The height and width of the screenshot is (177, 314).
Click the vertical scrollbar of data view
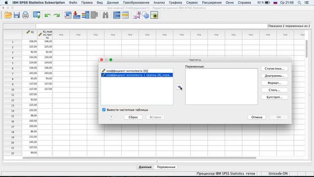(307, 48)
